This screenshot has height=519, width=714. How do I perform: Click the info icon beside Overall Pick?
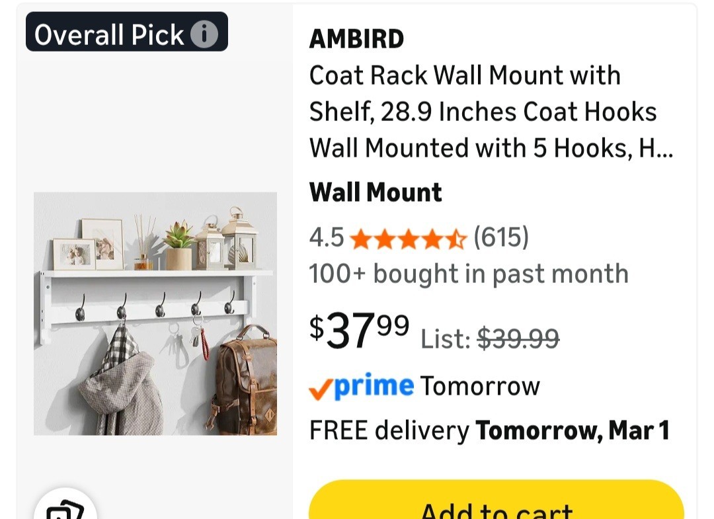(x=204, y=34)
